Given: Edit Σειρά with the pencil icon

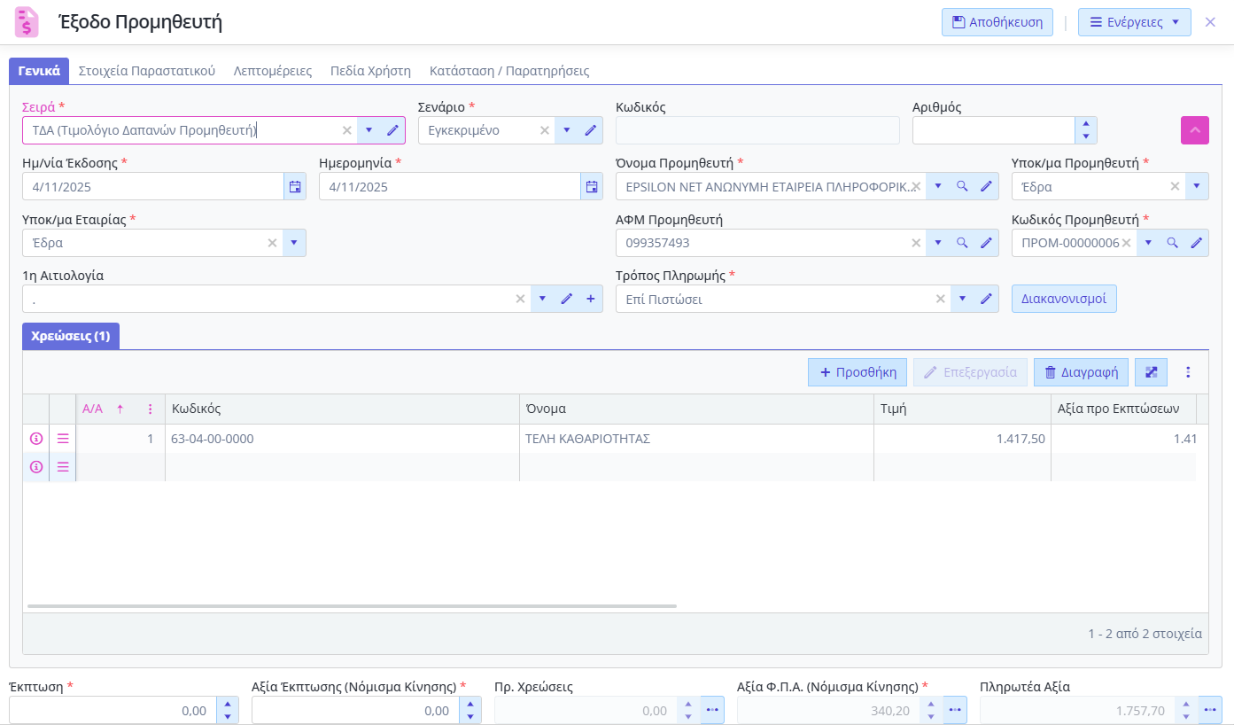Looking at the screenshot, I should 392,130.
